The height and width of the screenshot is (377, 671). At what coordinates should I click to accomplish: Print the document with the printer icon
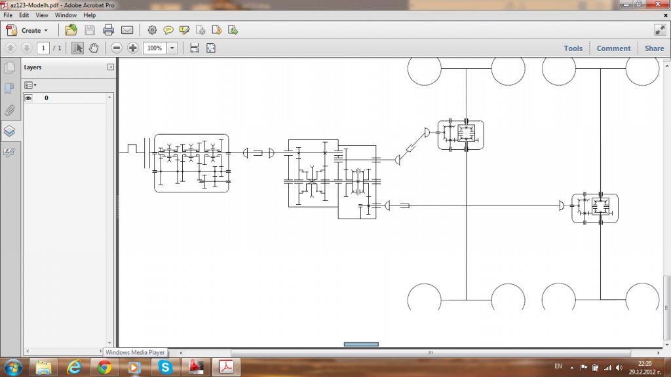pos(108,30)
